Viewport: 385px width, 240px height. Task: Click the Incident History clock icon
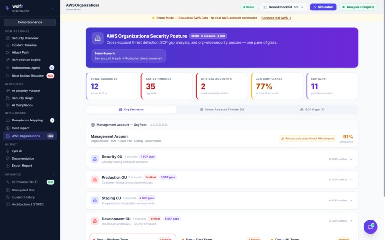8,197
